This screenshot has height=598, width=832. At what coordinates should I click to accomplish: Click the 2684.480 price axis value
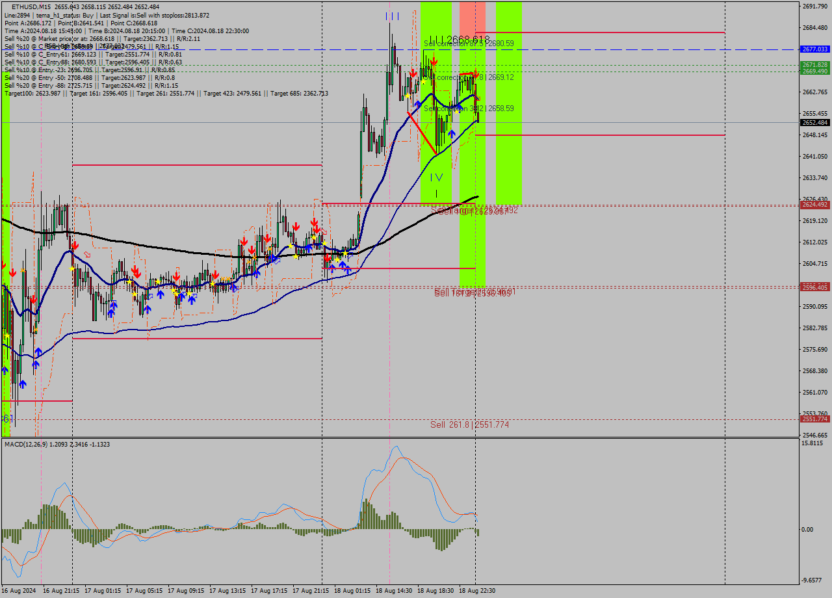[x=814, y=27]
